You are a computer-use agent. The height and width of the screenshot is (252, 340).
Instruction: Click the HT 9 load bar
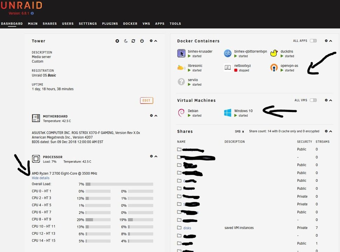(140, 220)
